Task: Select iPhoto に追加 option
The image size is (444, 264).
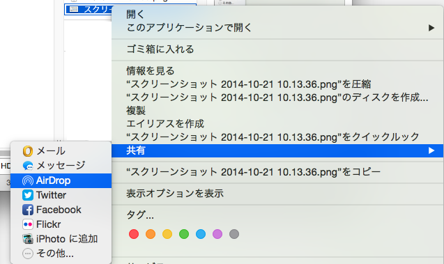Action: pyautogui.click(x=61, y=239)
